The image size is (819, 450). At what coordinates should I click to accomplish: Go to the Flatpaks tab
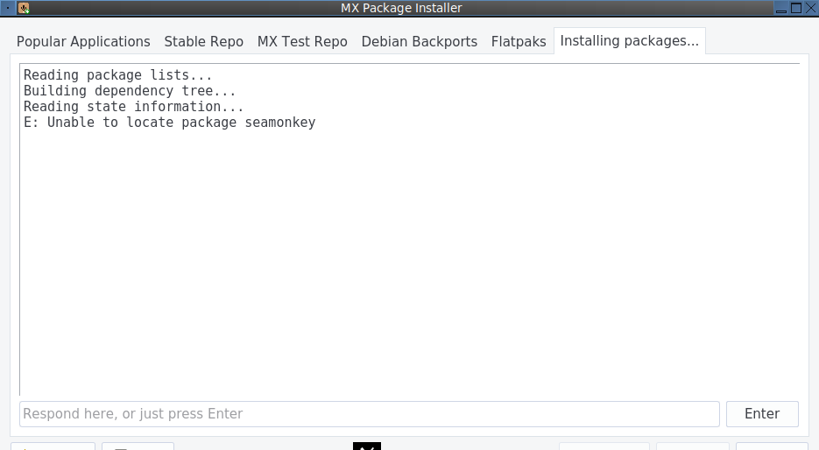pyautogui.click(x=519, y=42)
